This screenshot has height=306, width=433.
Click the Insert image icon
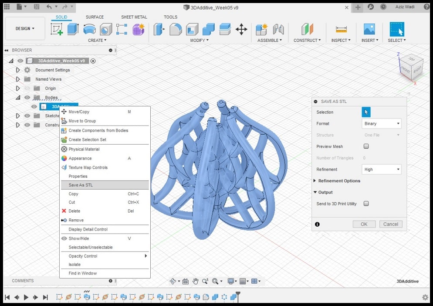click(369, 29)
